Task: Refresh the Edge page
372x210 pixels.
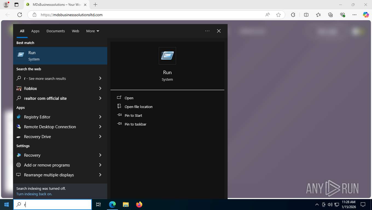Action: coord(20,15)
